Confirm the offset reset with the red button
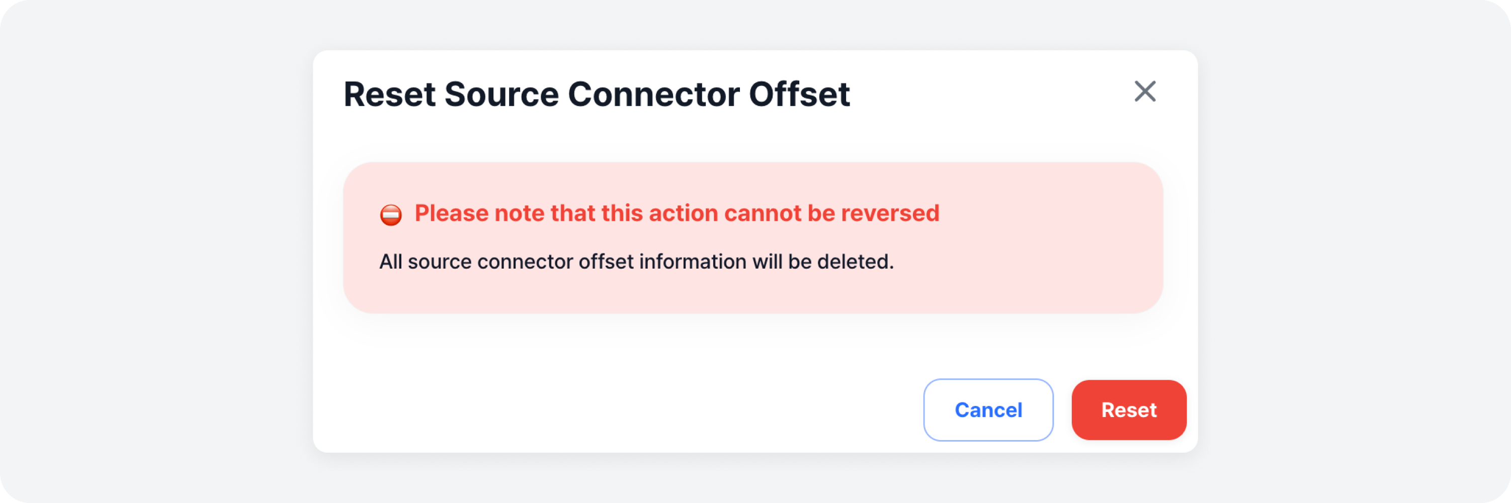1511x503 pixels. 1128,409
